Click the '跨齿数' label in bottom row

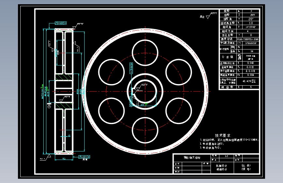click(x=228, y=87)
